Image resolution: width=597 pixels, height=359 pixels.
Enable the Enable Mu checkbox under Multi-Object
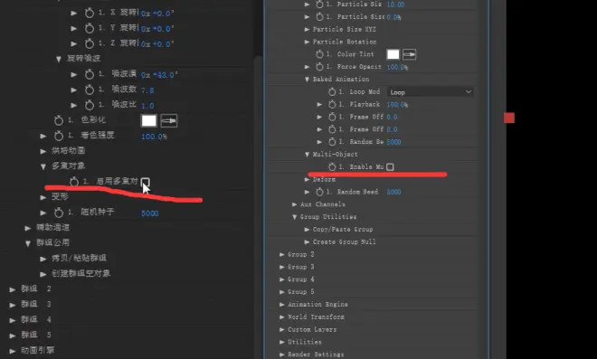(x=390, y=166)
